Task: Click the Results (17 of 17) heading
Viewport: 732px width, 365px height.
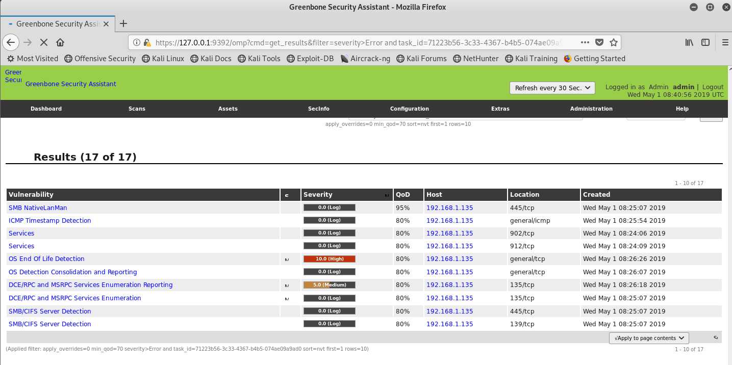Action: pos(85,157)
